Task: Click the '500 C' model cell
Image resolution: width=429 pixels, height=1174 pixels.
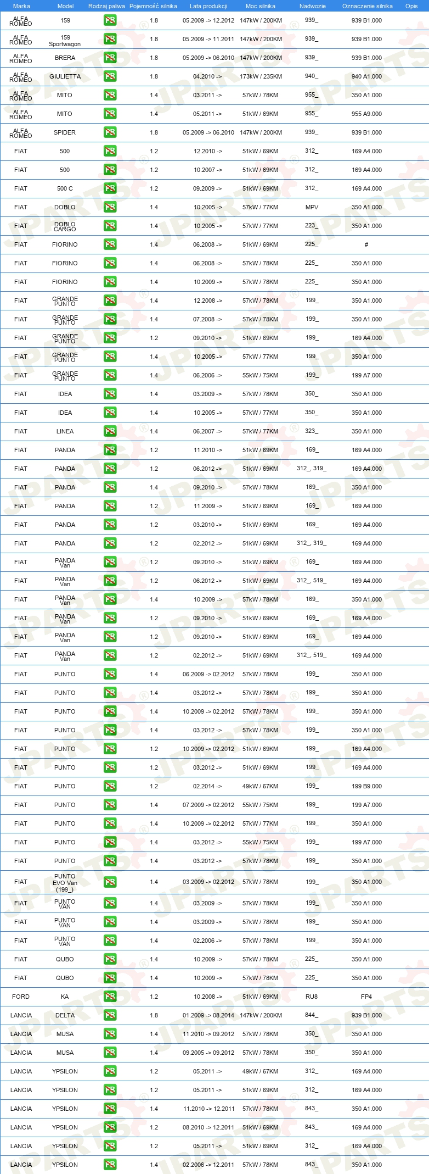Action: click(65, 188)
